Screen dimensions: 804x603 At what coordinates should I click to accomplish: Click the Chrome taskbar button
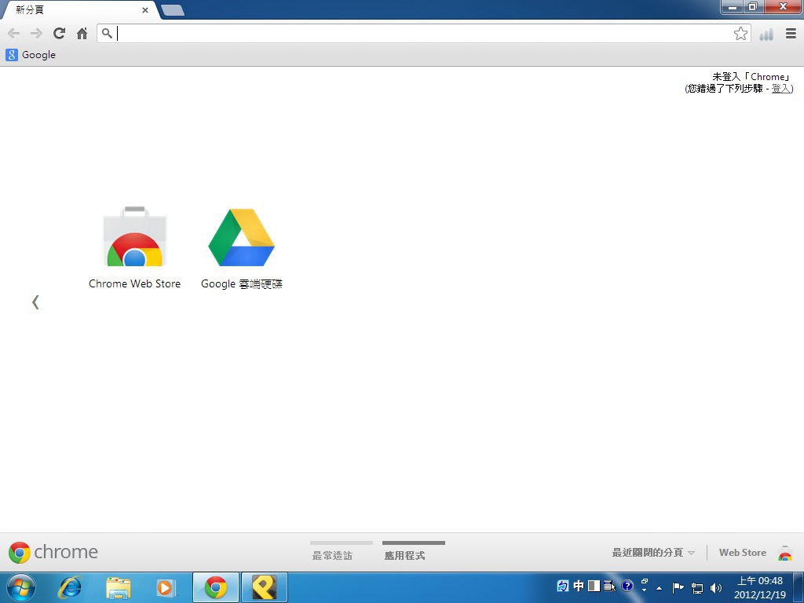pos(216,587)
